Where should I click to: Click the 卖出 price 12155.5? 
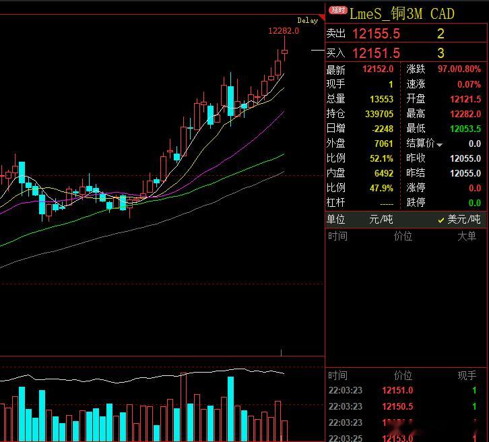[376, 34]
